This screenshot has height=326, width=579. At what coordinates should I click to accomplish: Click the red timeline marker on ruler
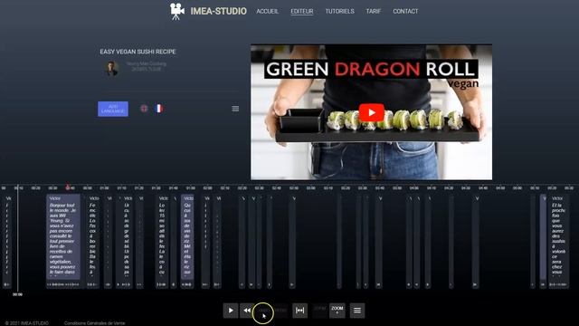click(68, 187)
